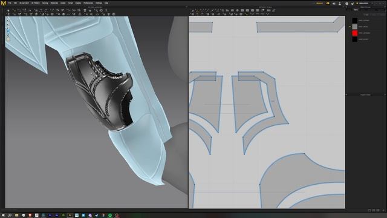
Task: Select the first black fabric swatch
Action: point(355,21)
